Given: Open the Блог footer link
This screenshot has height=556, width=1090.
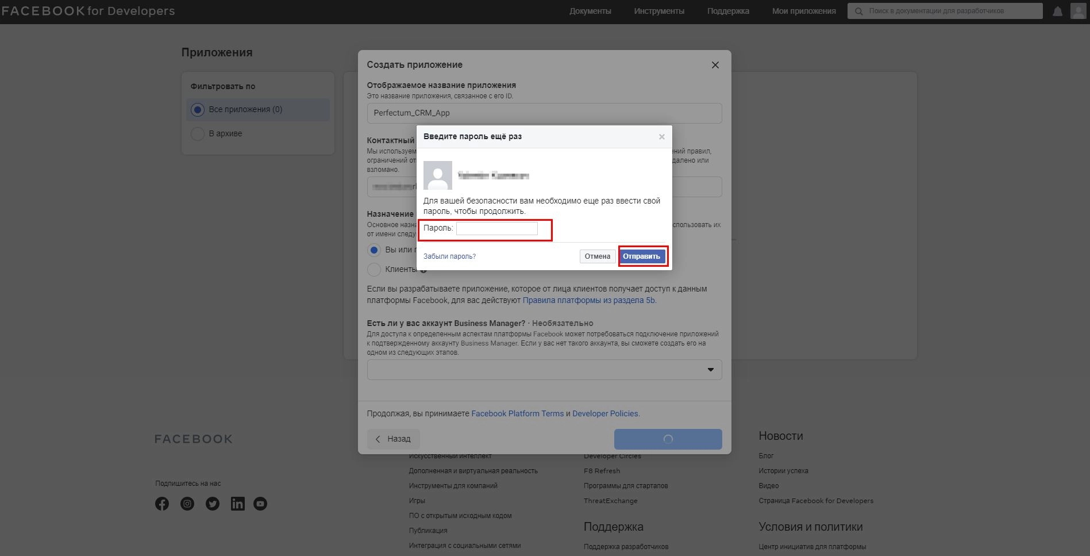Looking at the screenshot, I should pyautogui.click(x=766, y=456).
